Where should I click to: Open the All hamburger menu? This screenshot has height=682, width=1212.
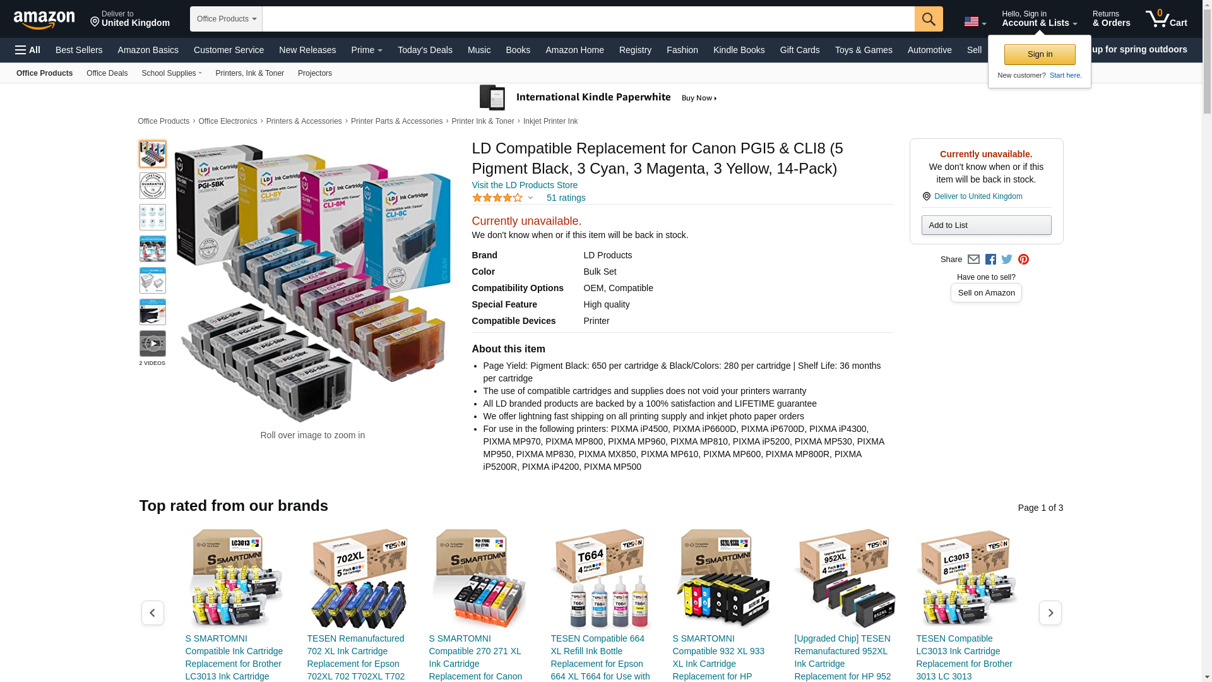28,50
